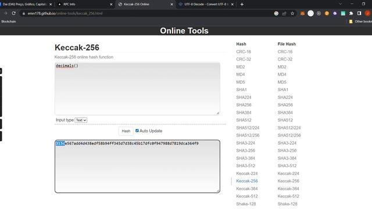This screenshot has height=209, width=372.
Task: Open the Hash MD2 link
Action: tap(240, 67)
